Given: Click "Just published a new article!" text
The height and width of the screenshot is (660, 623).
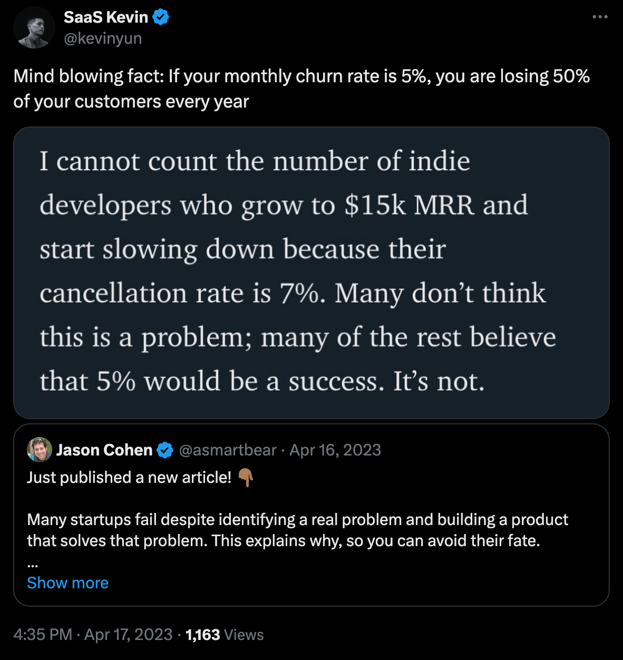Looking at the screenshot, I should click(x=129, y=478).
